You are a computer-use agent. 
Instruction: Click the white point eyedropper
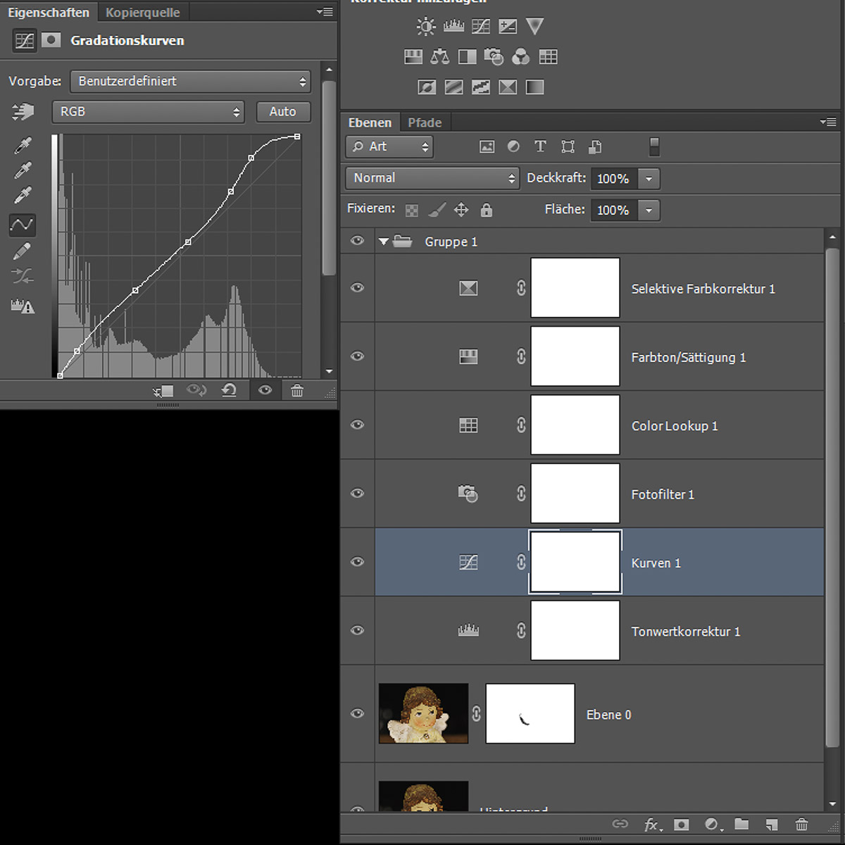pyautogui.click(x=23, y=196)
